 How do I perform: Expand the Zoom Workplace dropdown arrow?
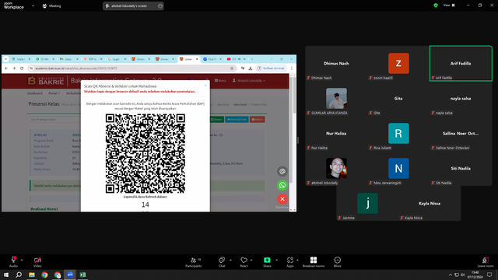tap(33, 5)
